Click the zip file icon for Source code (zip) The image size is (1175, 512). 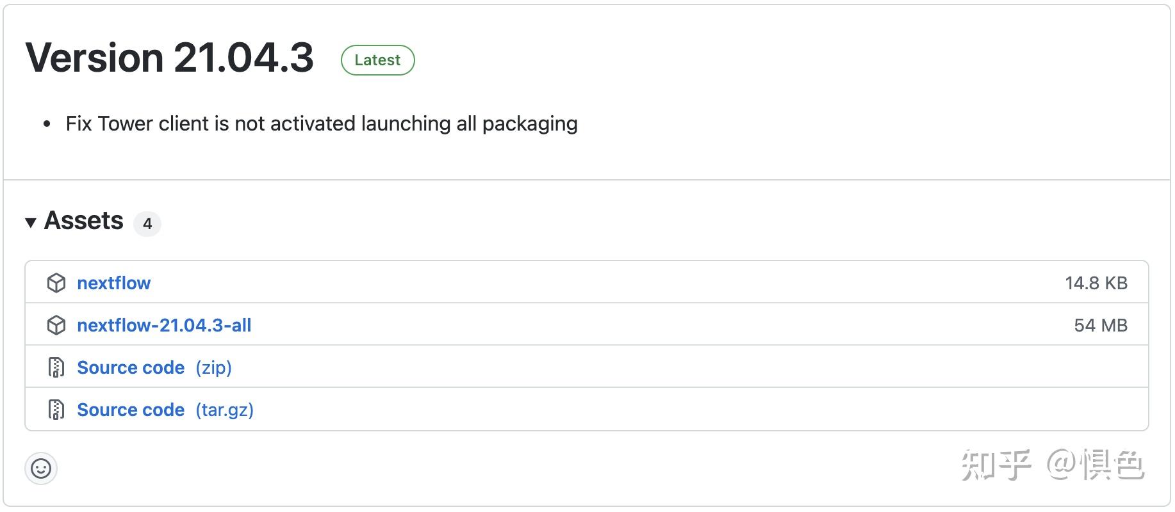(x=56, y=367)
